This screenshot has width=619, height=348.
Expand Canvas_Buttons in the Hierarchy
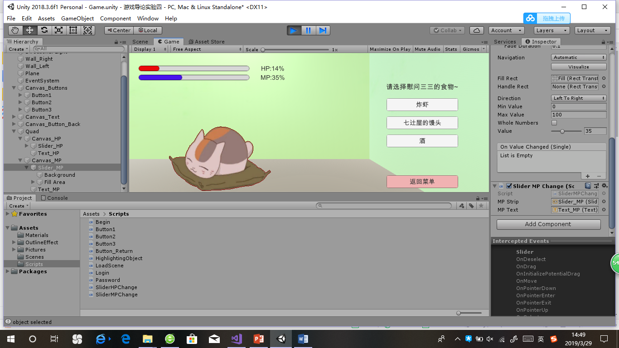click(x=14, y=87)
